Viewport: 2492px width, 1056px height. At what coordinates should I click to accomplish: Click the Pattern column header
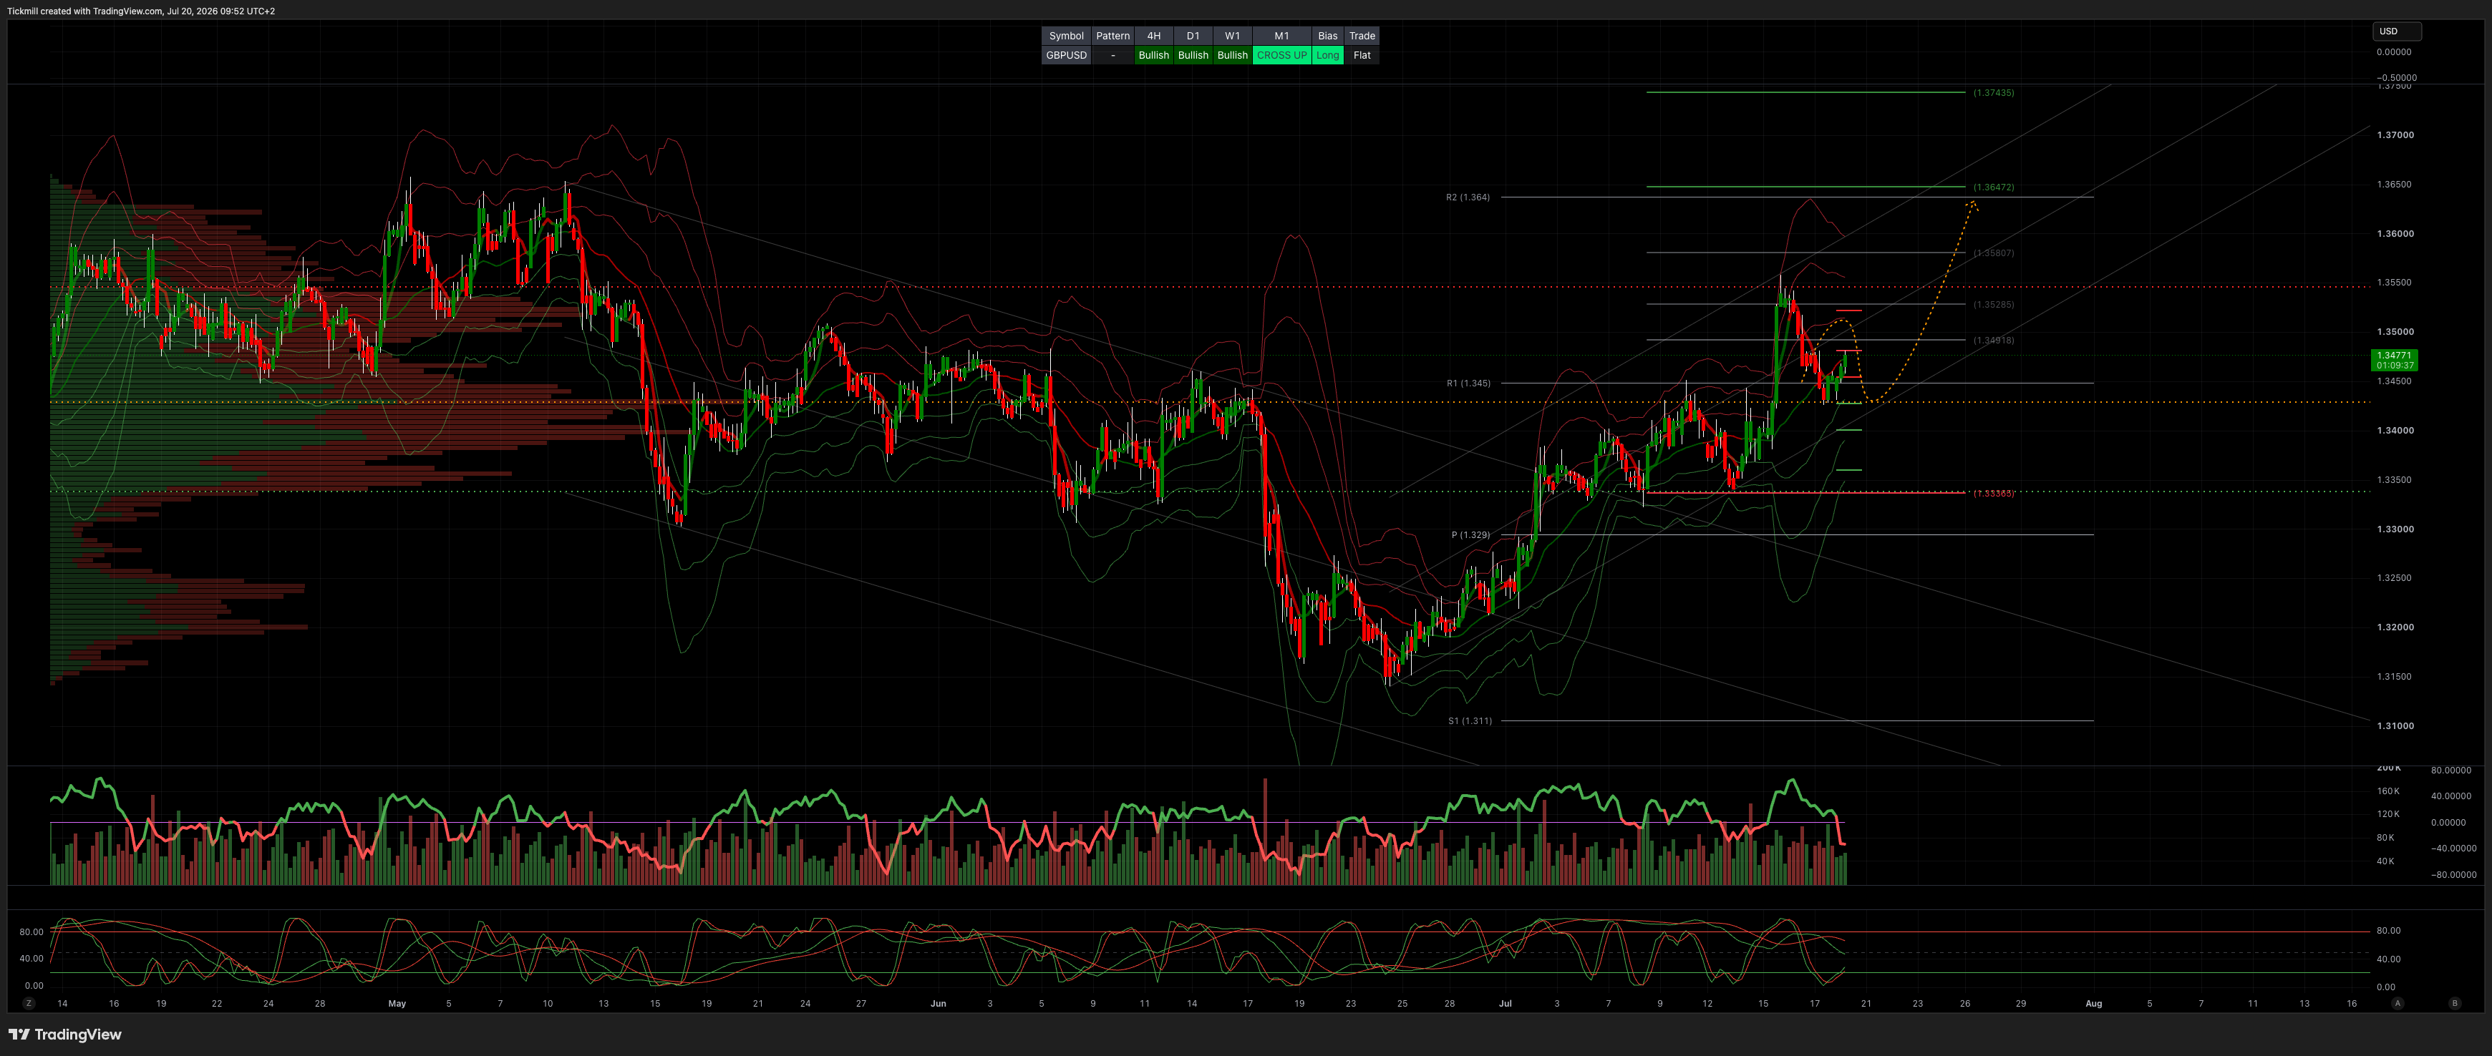click(x=1112, y=36)
